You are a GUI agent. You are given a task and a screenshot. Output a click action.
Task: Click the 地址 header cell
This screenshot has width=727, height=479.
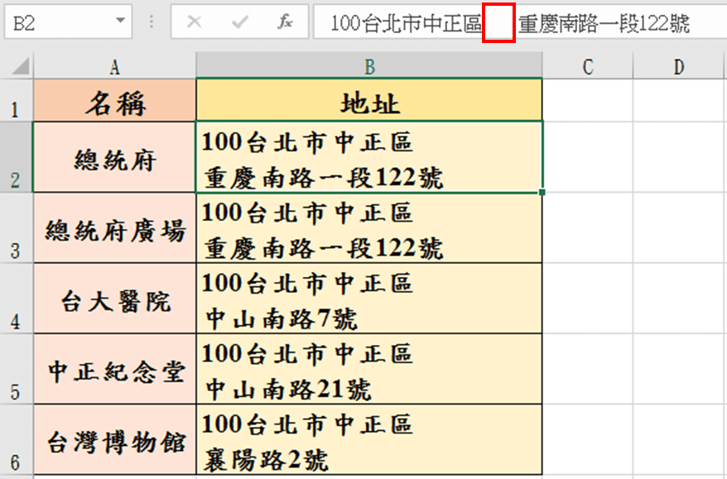click(369, 103)
